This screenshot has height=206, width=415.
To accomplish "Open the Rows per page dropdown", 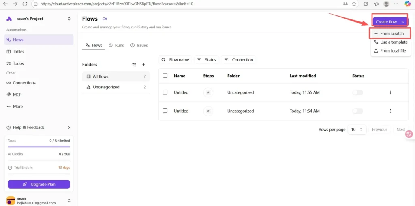I will pos(357,130).
